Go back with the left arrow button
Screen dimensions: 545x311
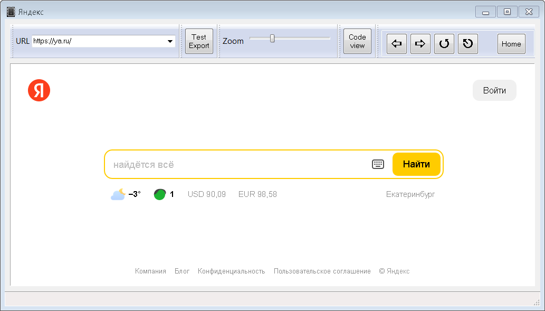pyautogui.click(x=397, y=44)
